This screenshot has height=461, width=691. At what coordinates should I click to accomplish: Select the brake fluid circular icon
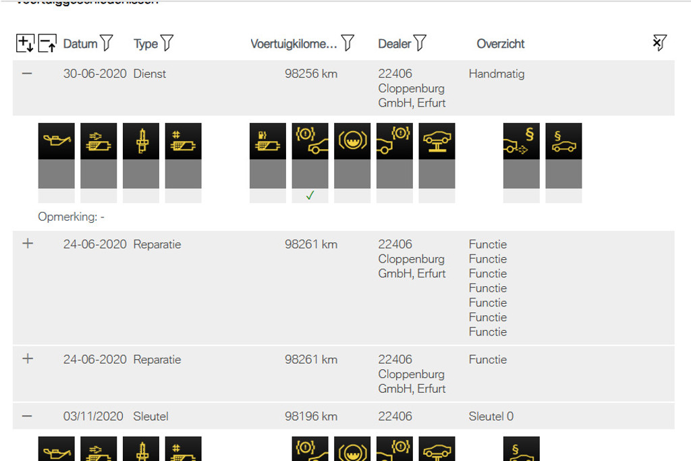[352, 141]
